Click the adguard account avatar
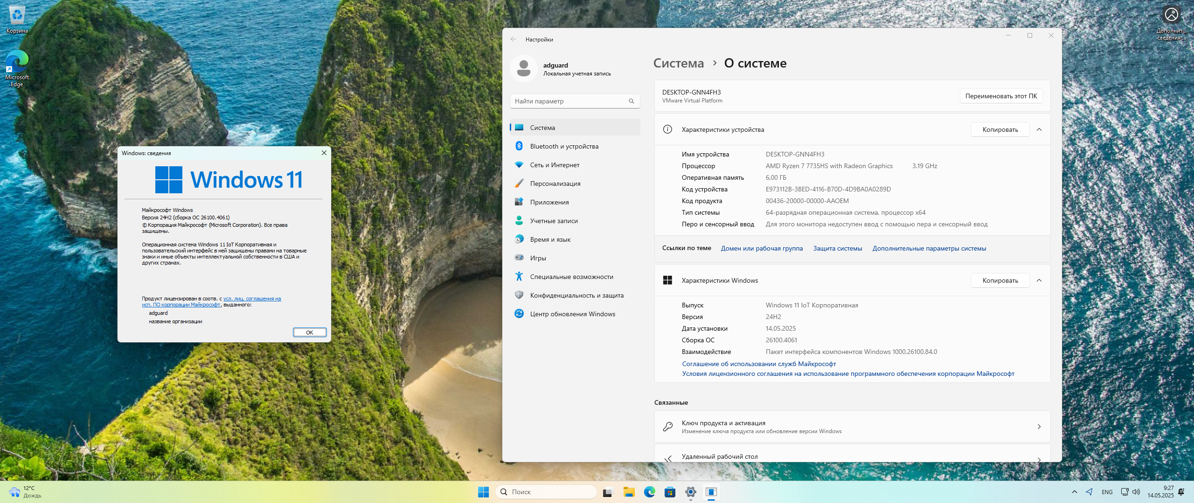The width and height of the screenshot is (1194, 503). (524, 68)
